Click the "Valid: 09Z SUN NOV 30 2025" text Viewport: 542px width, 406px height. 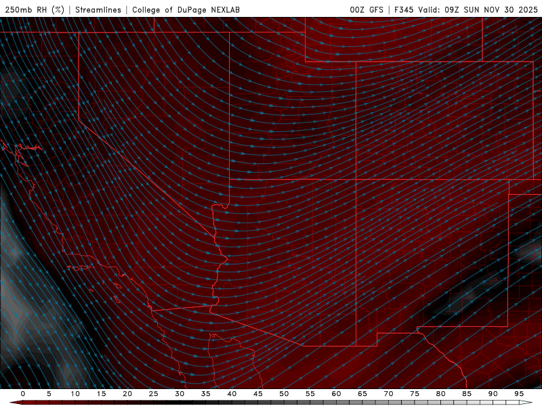click(478, 9)
